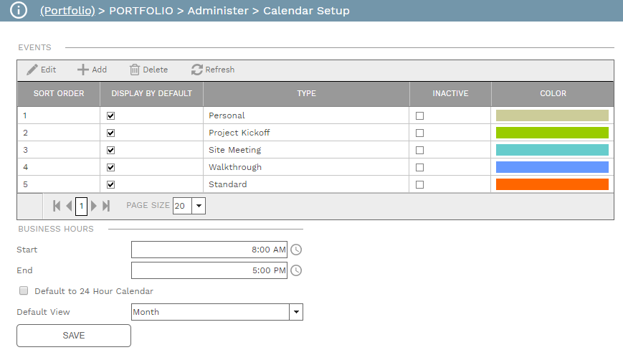Click the Refresh arrows icon
This screenshot has width=623, height=355.
tap(197, 70)
